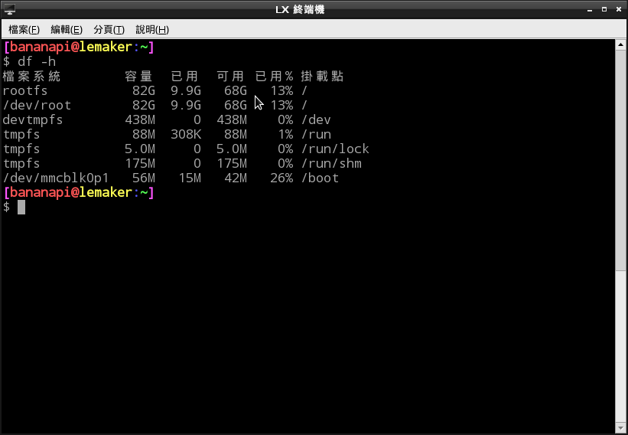628x435 pixels.
Task: Click the 掛載點 column header
Action: 322,76
